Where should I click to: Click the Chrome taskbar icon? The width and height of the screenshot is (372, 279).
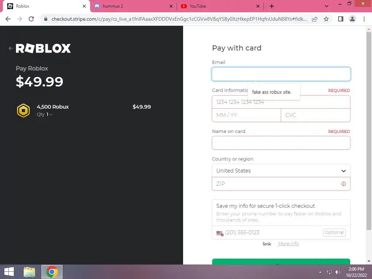tap(52, 272)
